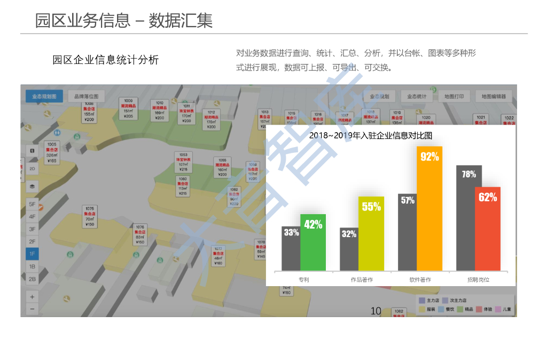Open the 业态统计 statistics tool
This screenshot has height=341, width=547.
[x=417, y=96]
